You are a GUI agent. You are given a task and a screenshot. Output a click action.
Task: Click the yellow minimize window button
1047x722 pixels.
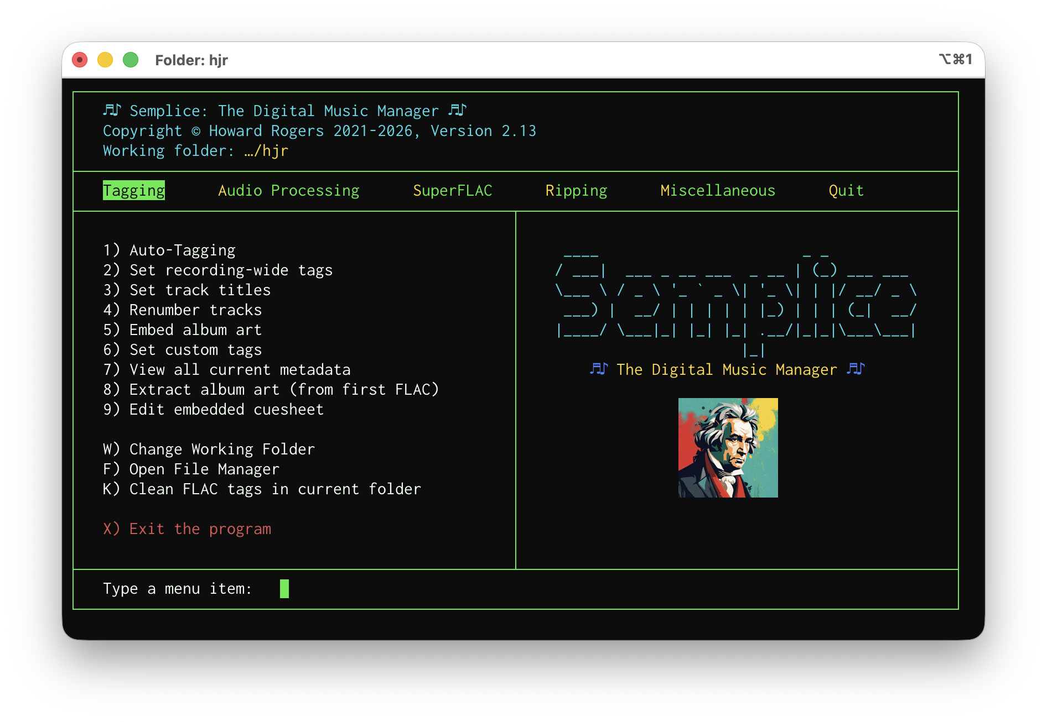tap(105, 60)
